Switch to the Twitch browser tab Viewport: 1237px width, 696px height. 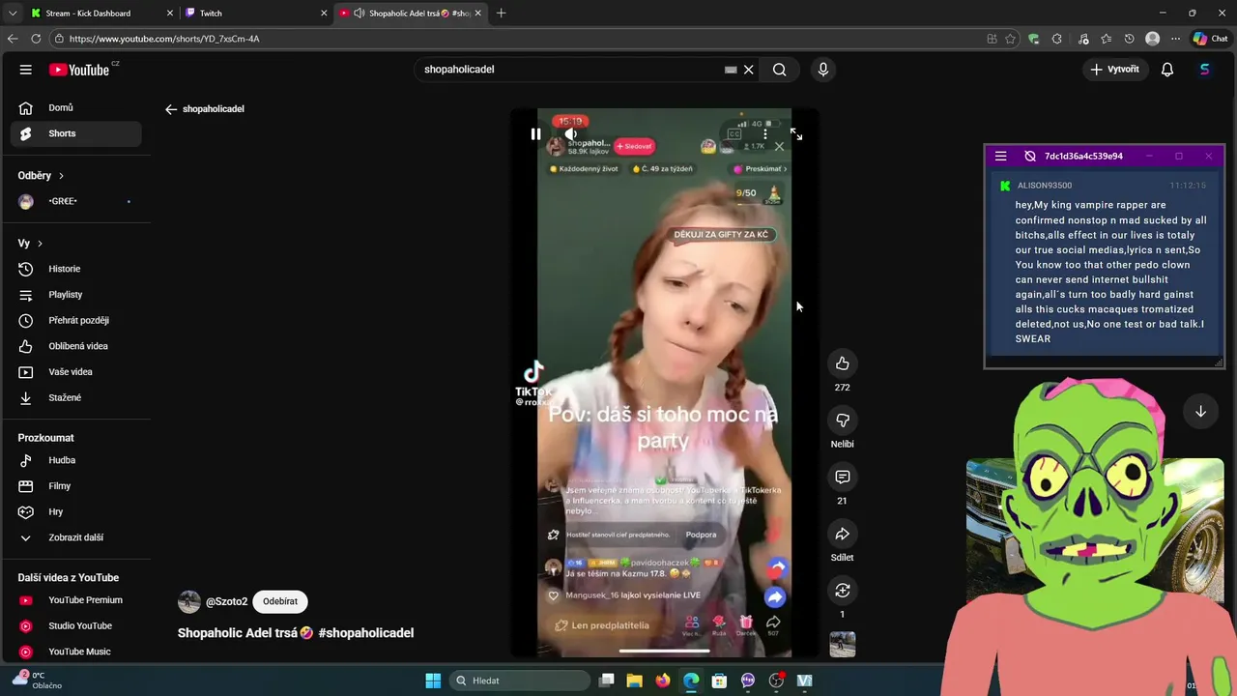pyautogui.click(x=255, y=13)
